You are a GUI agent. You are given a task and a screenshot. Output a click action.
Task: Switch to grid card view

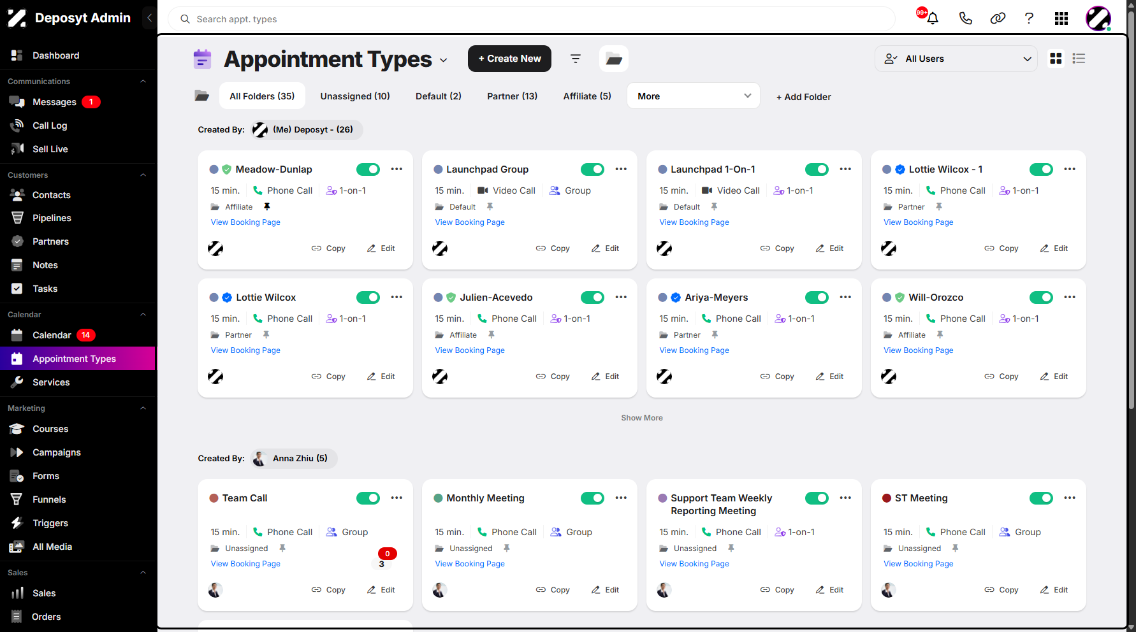[1056, 59]
